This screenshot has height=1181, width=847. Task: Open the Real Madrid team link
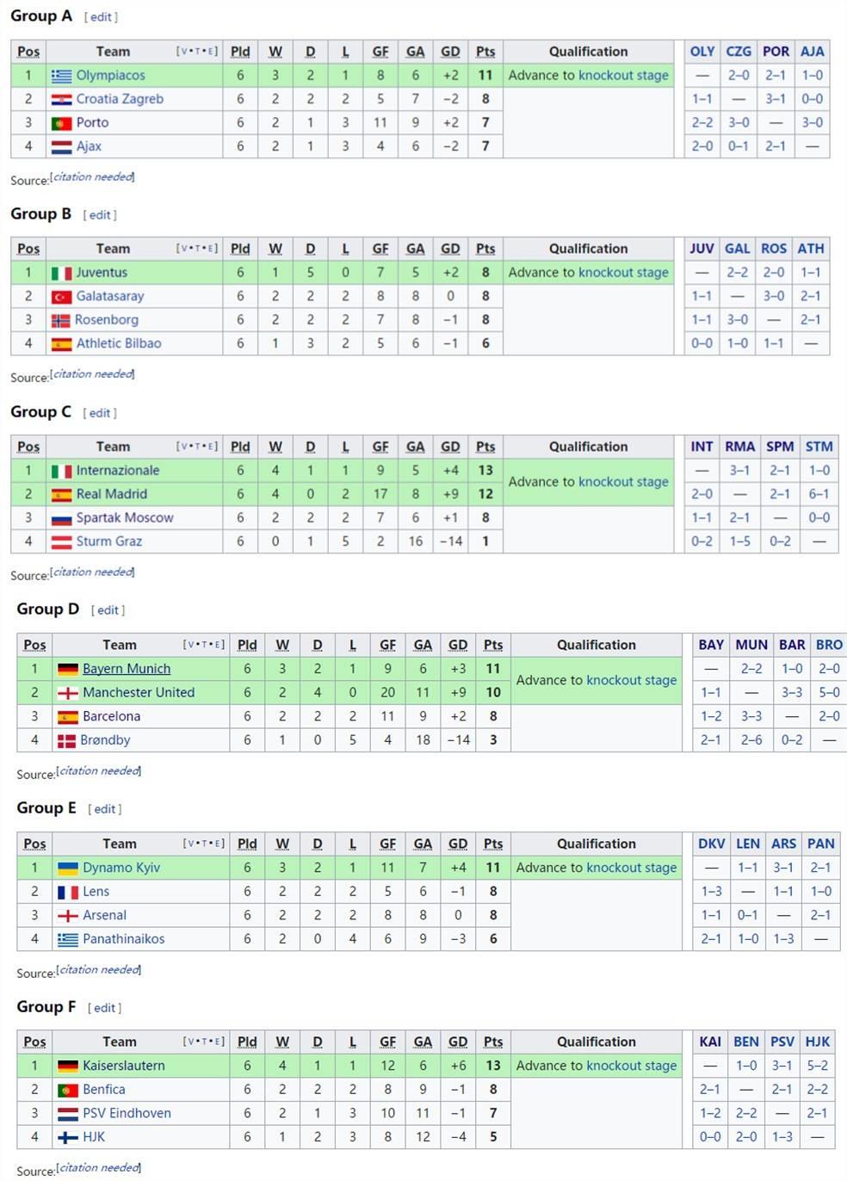(111, 494)
